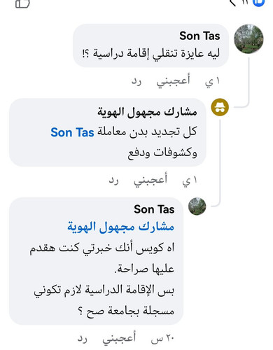
Task: Tap the blue like reaction icon at top
Action: pos(259,2)
